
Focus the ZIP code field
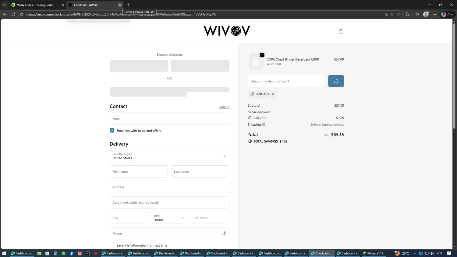(x=210, y=218)
